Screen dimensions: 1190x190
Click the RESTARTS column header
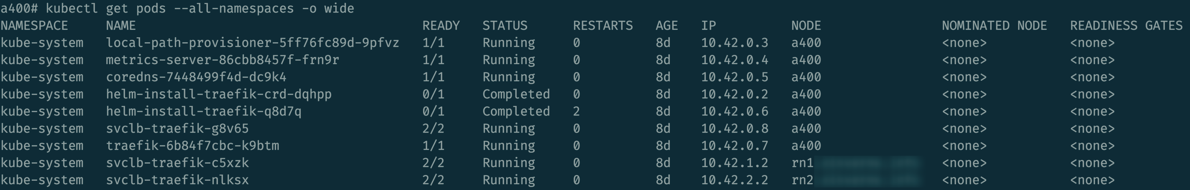click(x=603, y=26)
